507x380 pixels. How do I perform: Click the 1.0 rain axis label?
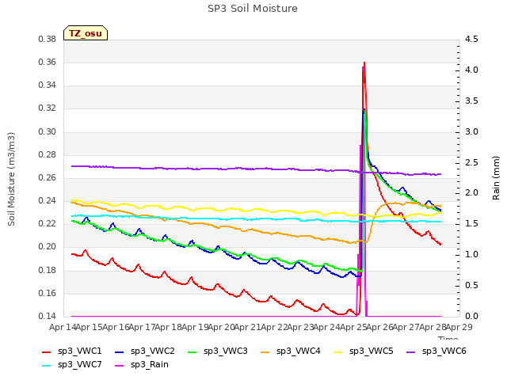(x=471, y=255)
